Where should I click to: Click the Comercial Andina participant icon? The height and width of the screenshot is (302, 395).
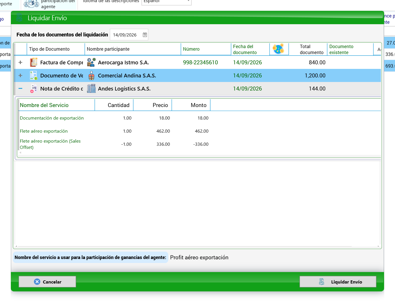click(x=91, y=75)
